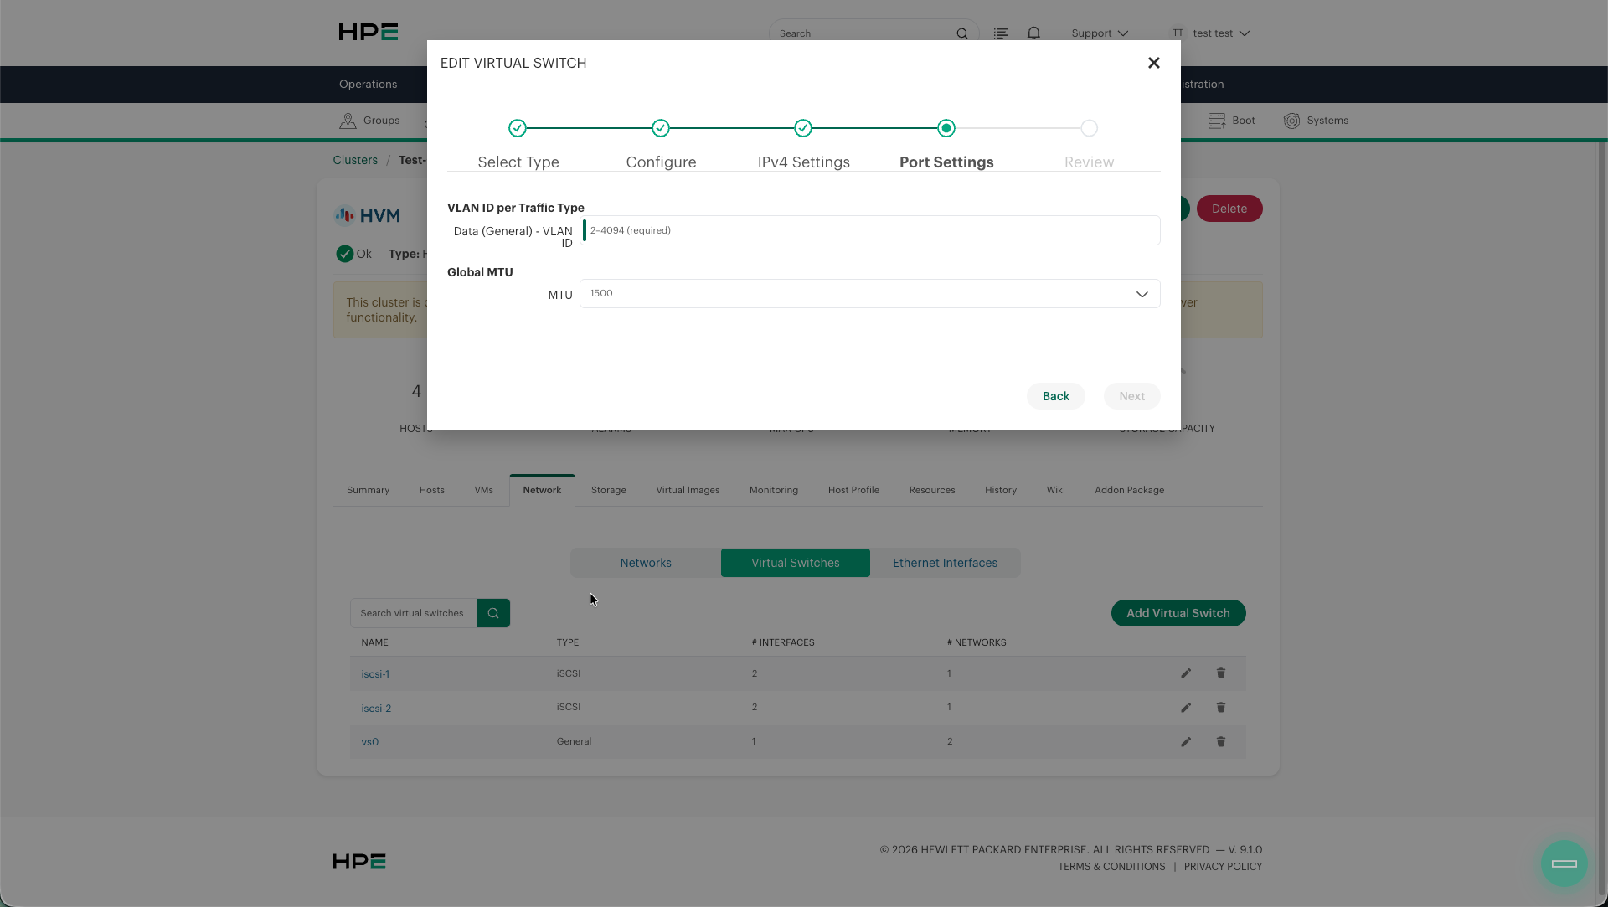Select the Virtual Switches sub-view
This screenshot has width=1608, height=907.
795,563
